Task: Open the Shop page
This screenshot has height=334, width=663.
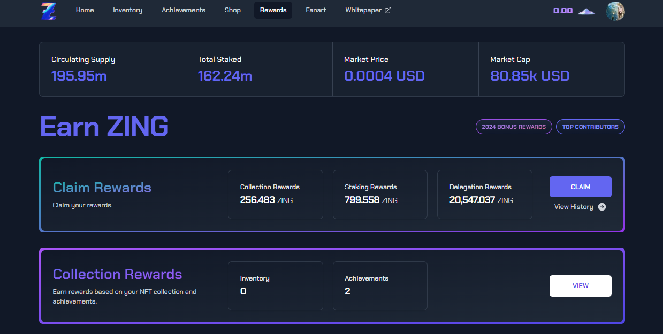Action: (x=233, y=10)
